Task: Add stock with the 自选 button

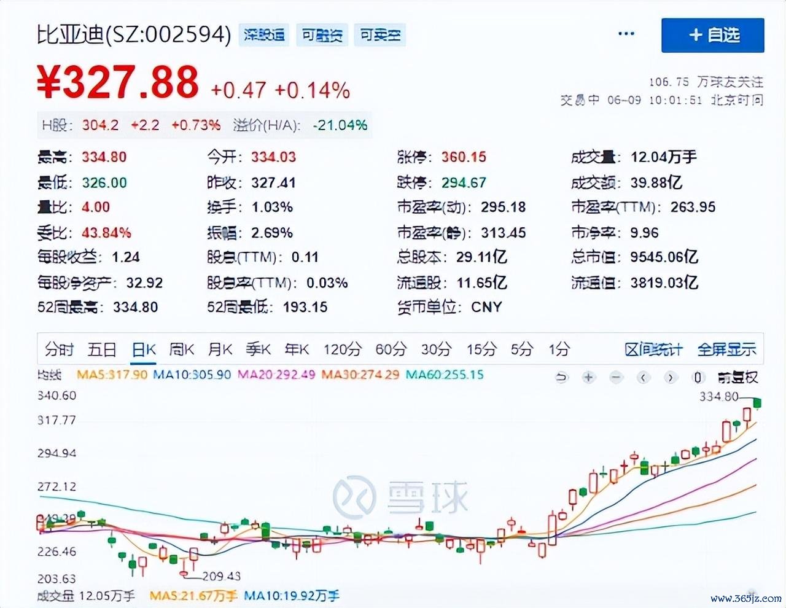Action: click(x=713, y=35)
